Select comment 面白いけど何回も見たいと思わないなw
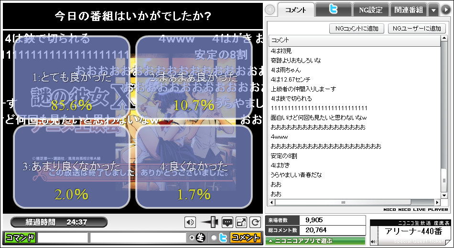This screenshot has width=454, height=248. click(355, 118)
